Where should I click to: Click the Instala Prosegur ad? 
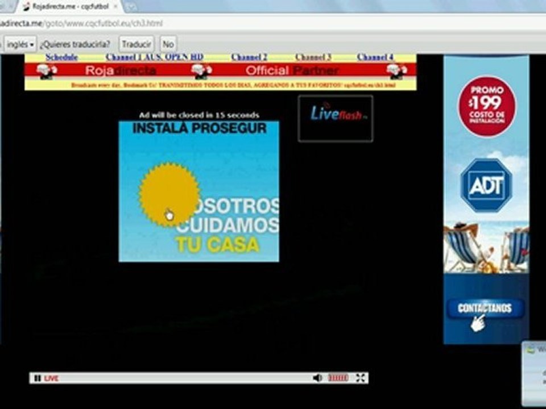pos(199,191)
